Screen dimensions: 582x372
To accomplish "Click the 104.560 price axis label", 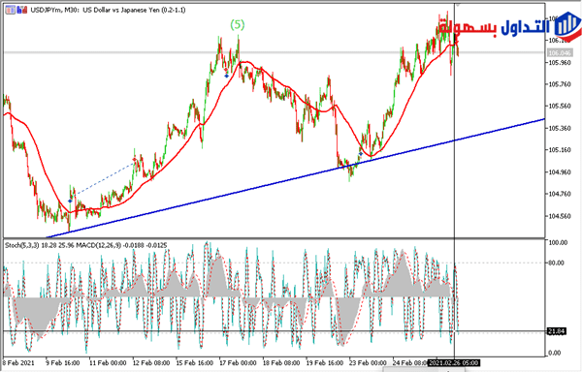I will [x=560, y=216].
